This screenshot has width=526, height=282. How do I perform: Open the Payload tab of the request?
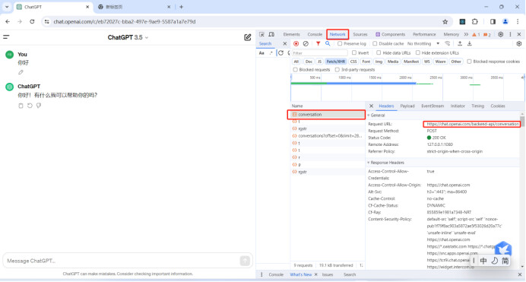tap(407, 106)
